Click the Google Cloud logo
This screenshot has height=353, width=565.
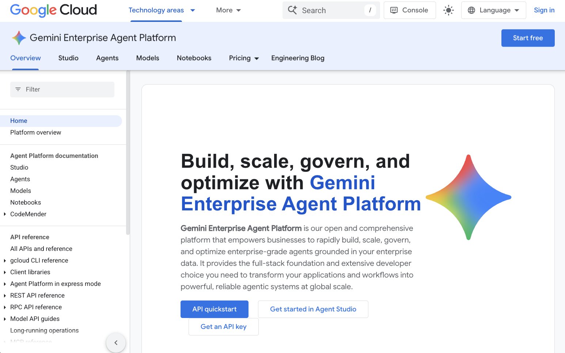[x=53, y=10]
